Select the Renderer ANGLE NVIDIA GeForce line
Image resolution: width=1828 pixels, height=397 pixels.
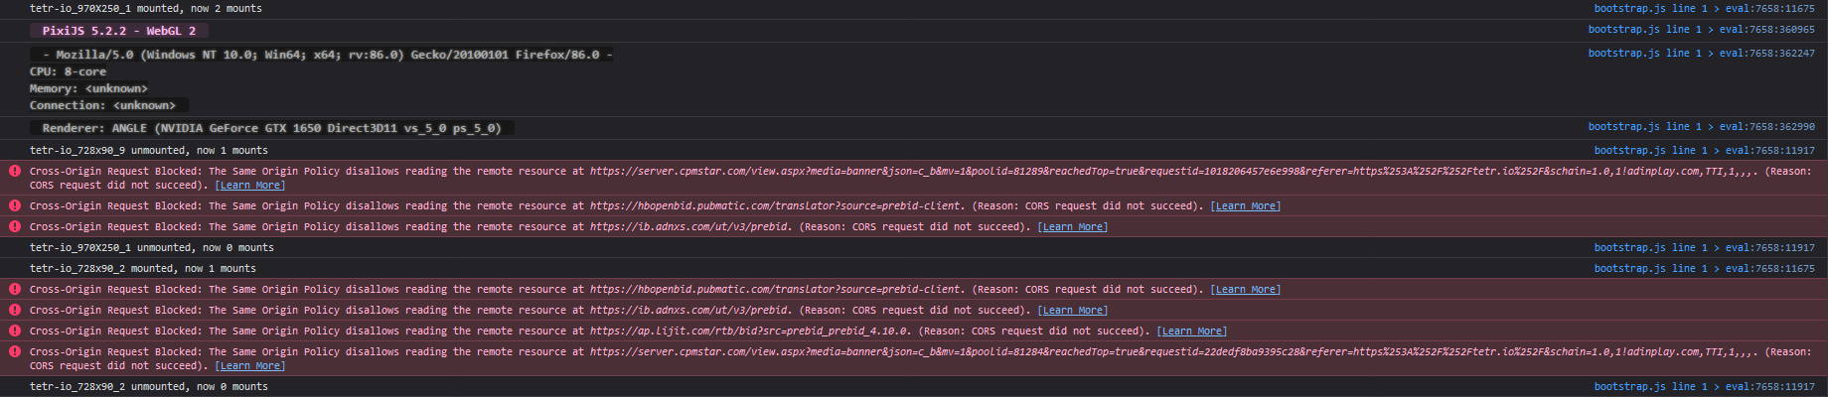271,128
